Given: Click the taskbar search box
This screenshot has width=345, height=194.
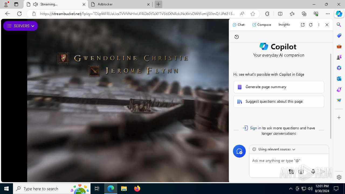Looking at the screenshot, I should (x=51, y=189).
